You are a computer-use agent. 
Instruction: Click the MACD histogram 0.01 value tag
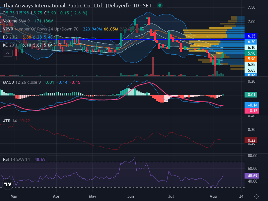click(x=251, y=95)
